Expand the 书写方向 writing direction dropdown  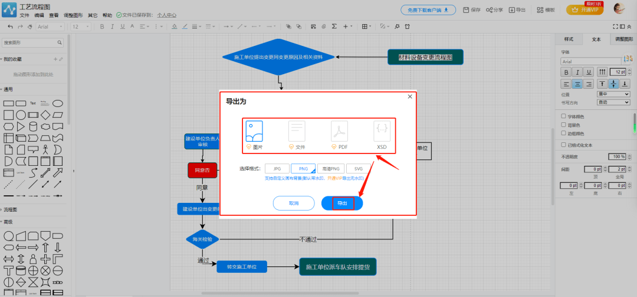tap(613, 102)
